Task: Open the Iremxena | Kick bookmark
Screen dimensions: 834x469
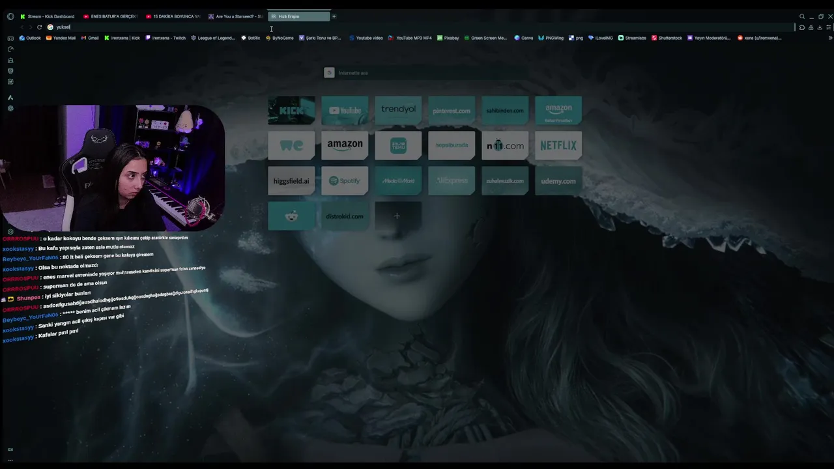Action: [122, 38]
